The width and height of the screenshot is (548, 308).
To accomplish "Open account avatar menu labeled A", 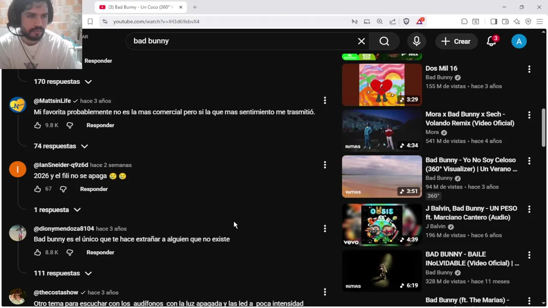I will (519, 41).
